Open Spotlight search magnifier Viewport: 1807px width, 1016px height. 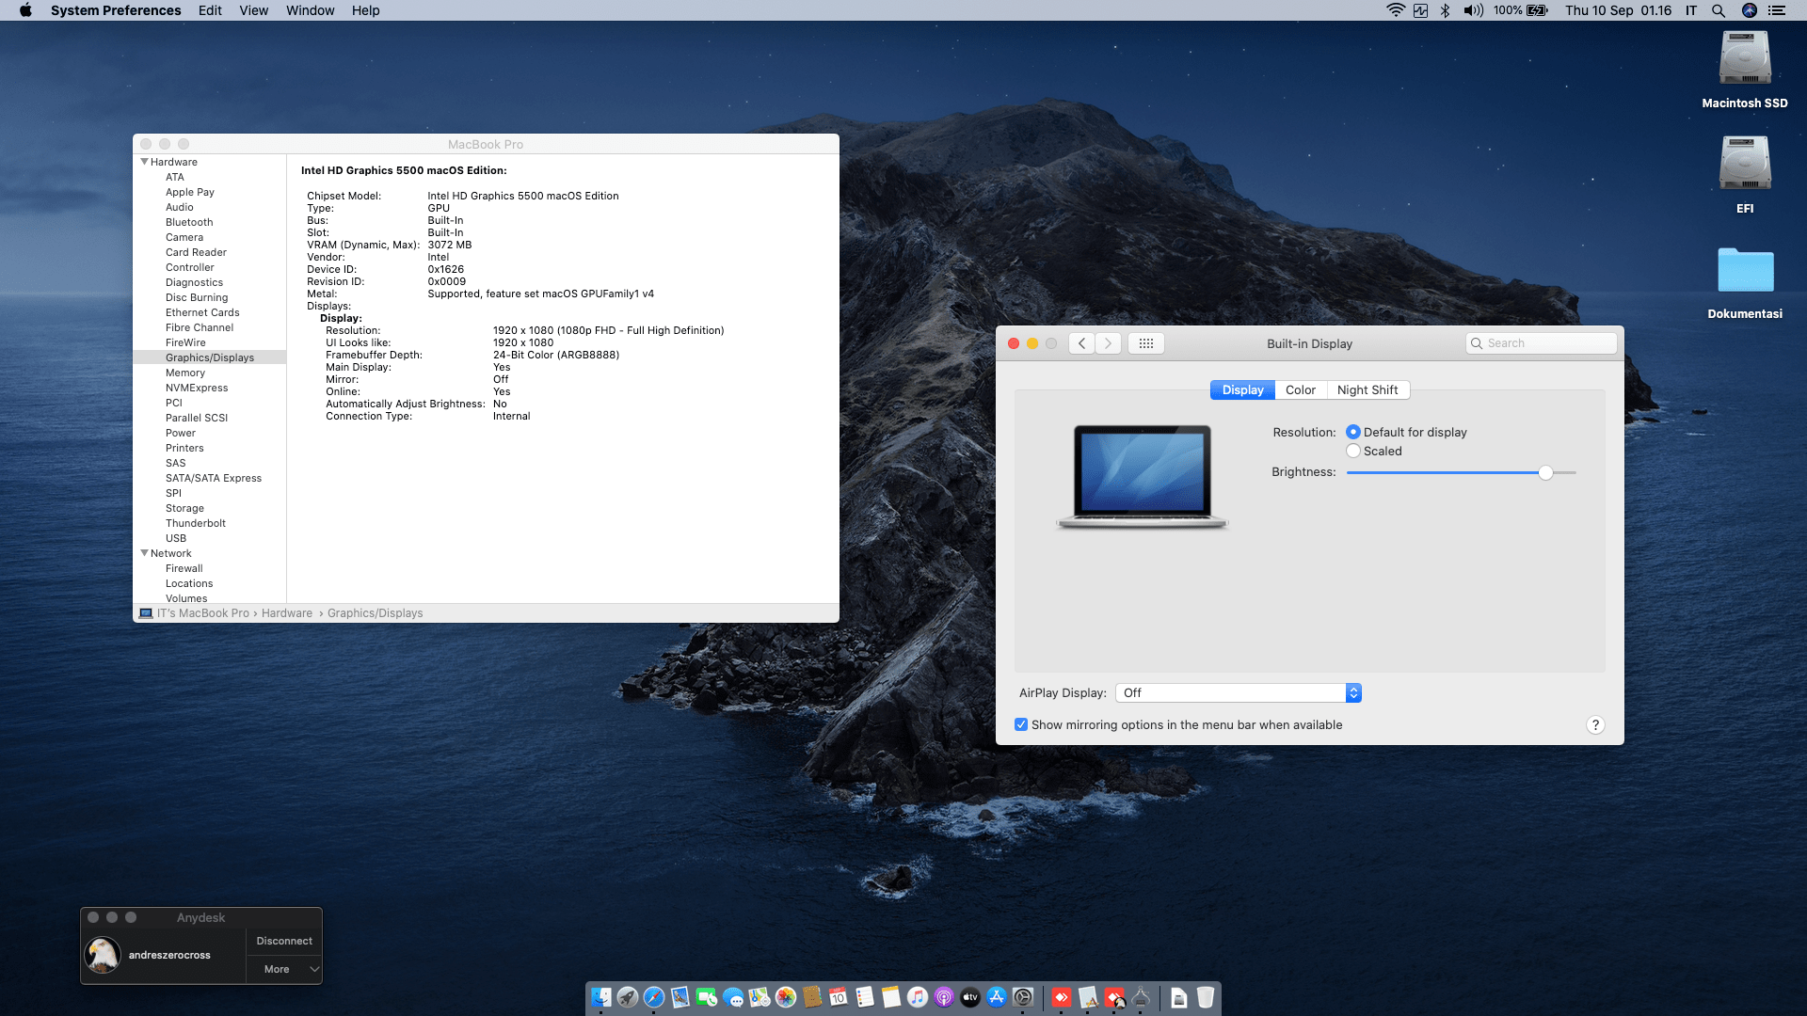point(1719,10)
